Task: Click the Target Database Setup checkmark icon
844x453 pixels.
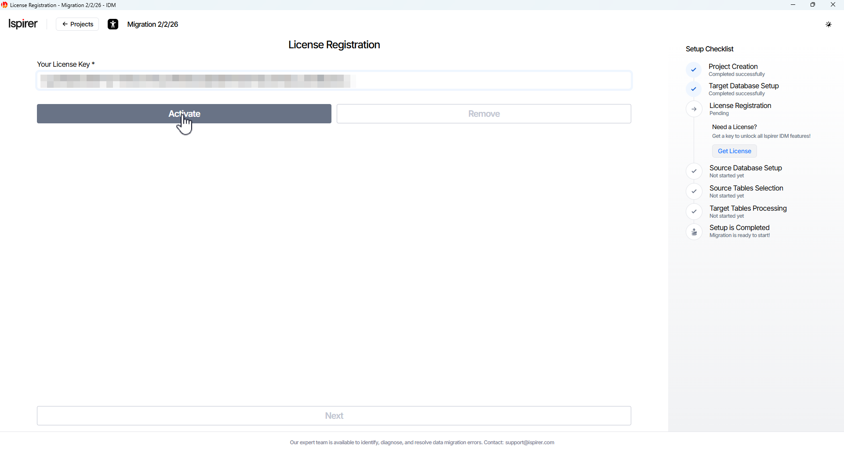Action: point(694,89)
